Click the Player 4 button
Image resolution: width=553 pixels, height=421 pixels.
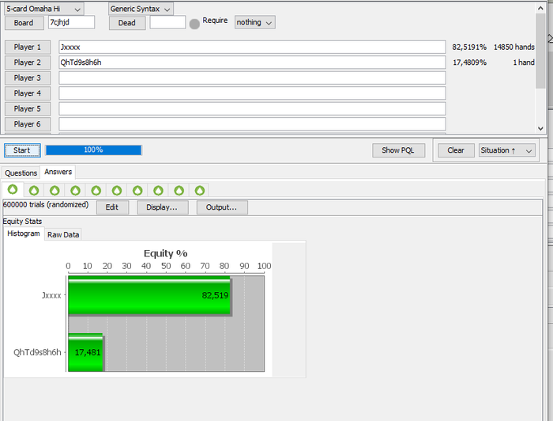(28, 93)
